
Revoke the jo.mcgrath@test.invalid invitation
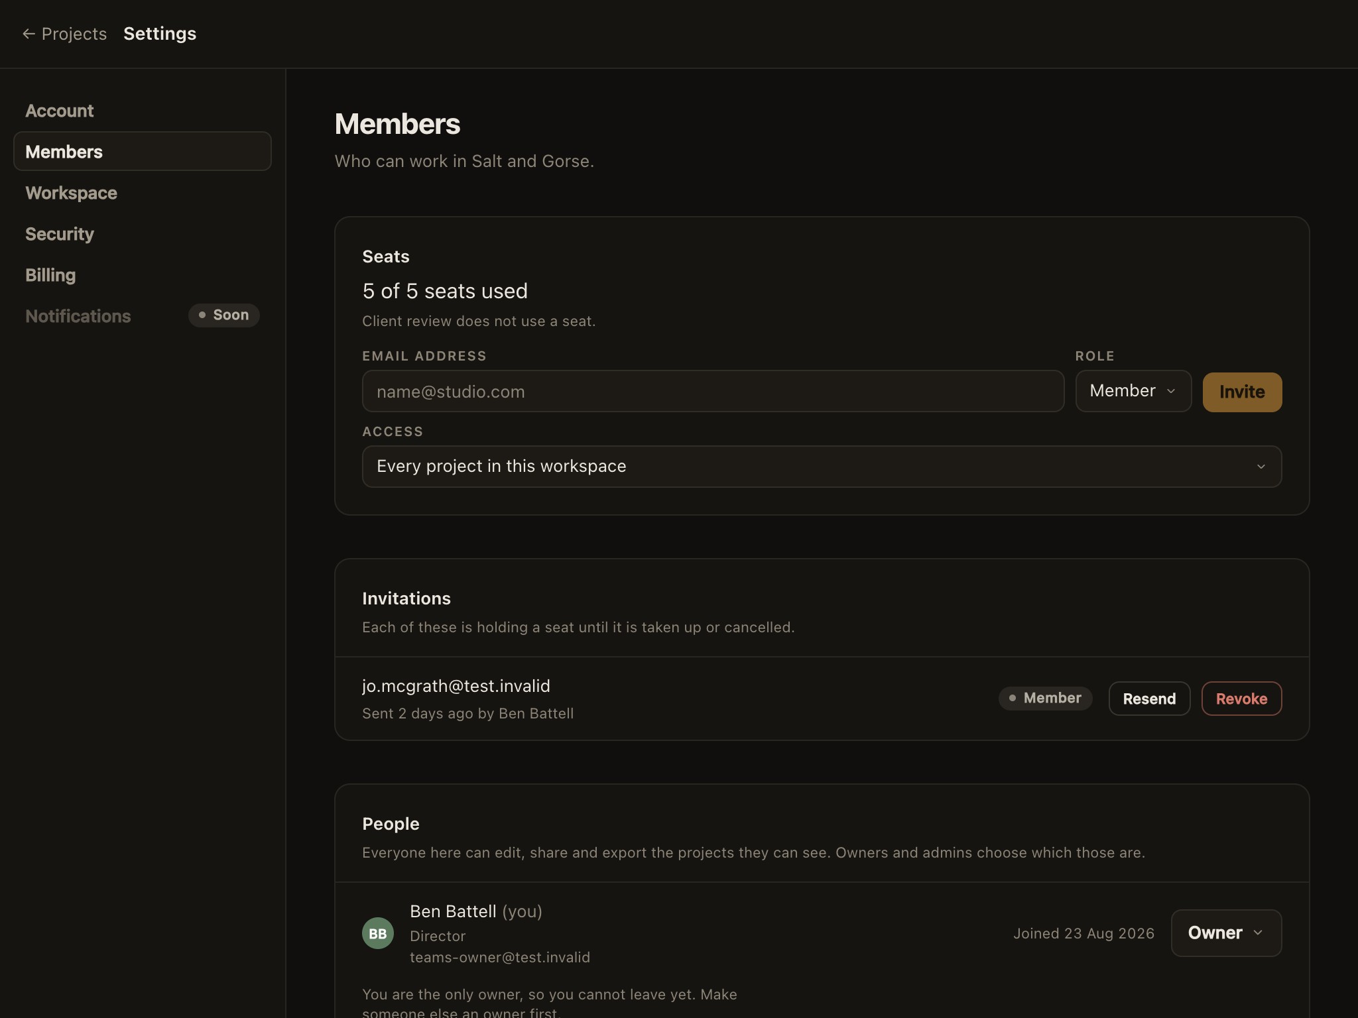pos(1241,699)
